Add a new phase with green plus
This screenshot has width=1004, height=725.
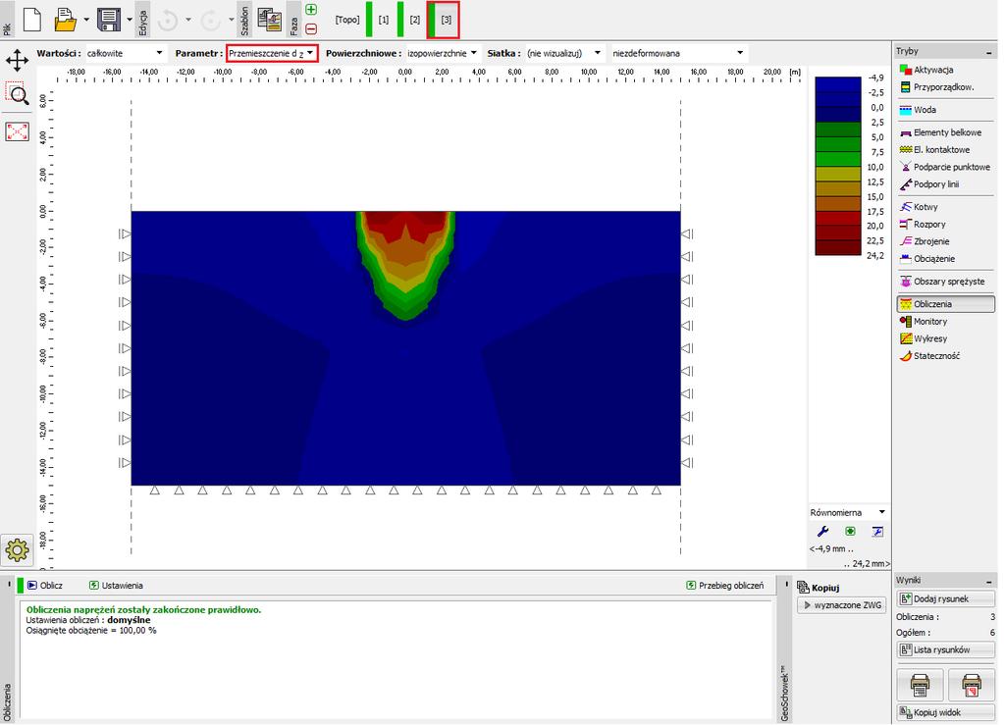[311, 10]
